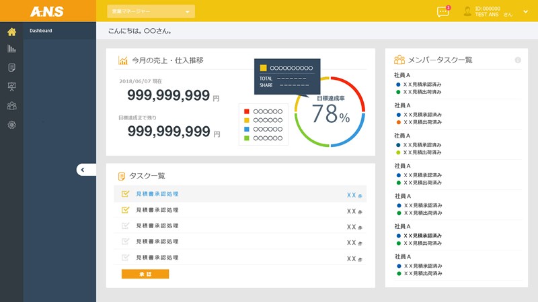Click the 78% goal achievement donut chart
This screenshot has width=538, height=302.
(330, 112)
